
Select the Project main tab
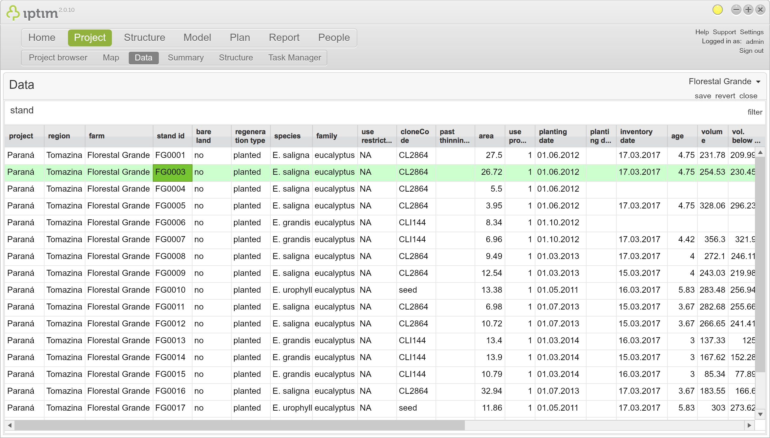90,38
